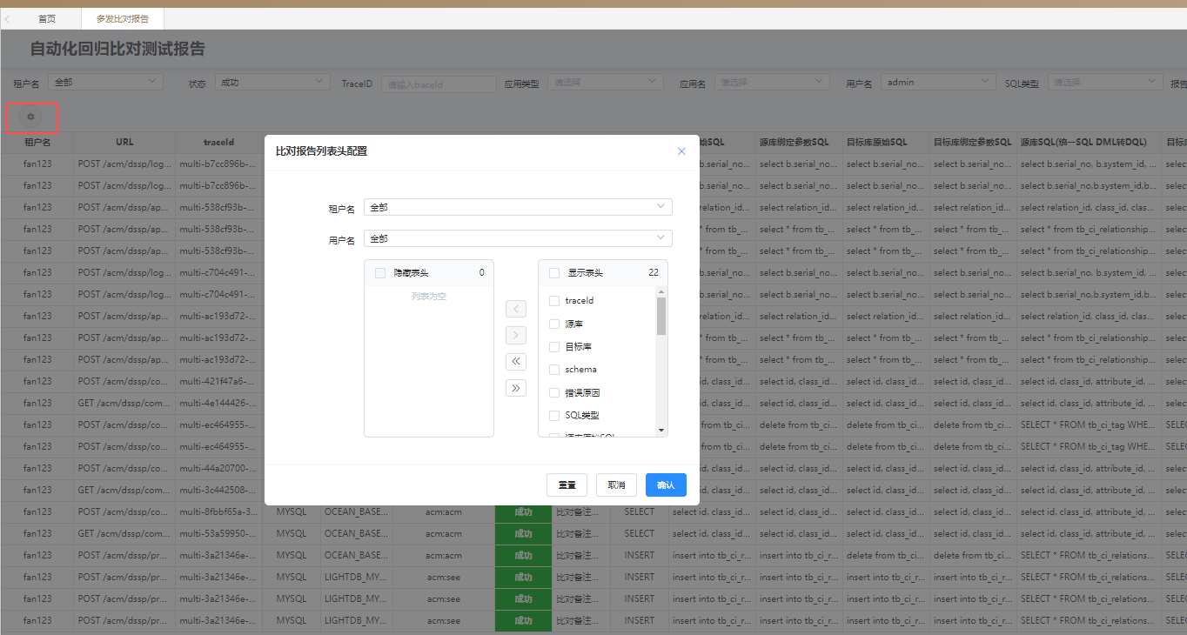Click the gear settings icon above the table
This screenshot has height=635, width=1187.
point(30,116)
